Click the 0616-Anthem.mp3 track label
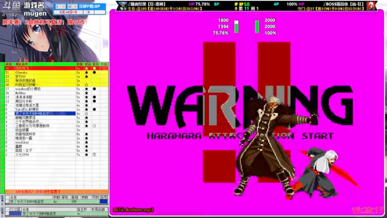 134,210
